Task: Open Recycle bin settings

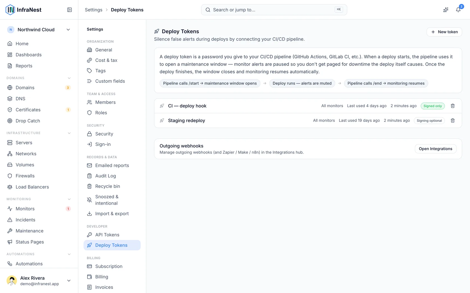Action: pos(112,186)
